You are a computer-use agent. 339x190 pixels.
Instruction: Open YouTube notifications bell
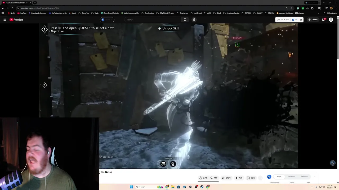click(x=323, y=20)
